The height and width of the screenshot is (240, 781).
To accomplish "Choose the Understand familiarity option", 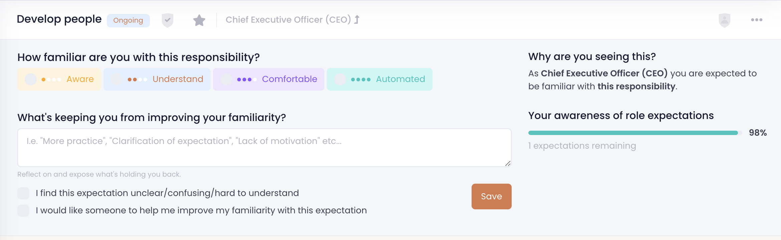I will [157, 79].
